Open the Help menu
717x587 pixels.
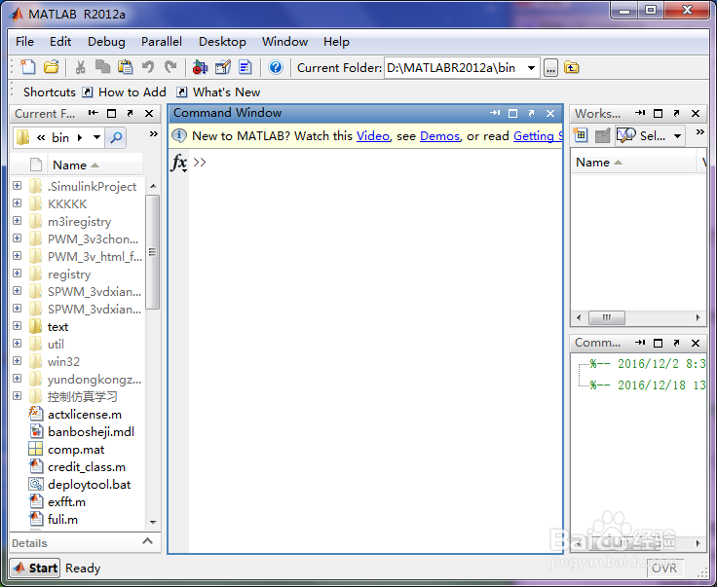tap(336, 42)
